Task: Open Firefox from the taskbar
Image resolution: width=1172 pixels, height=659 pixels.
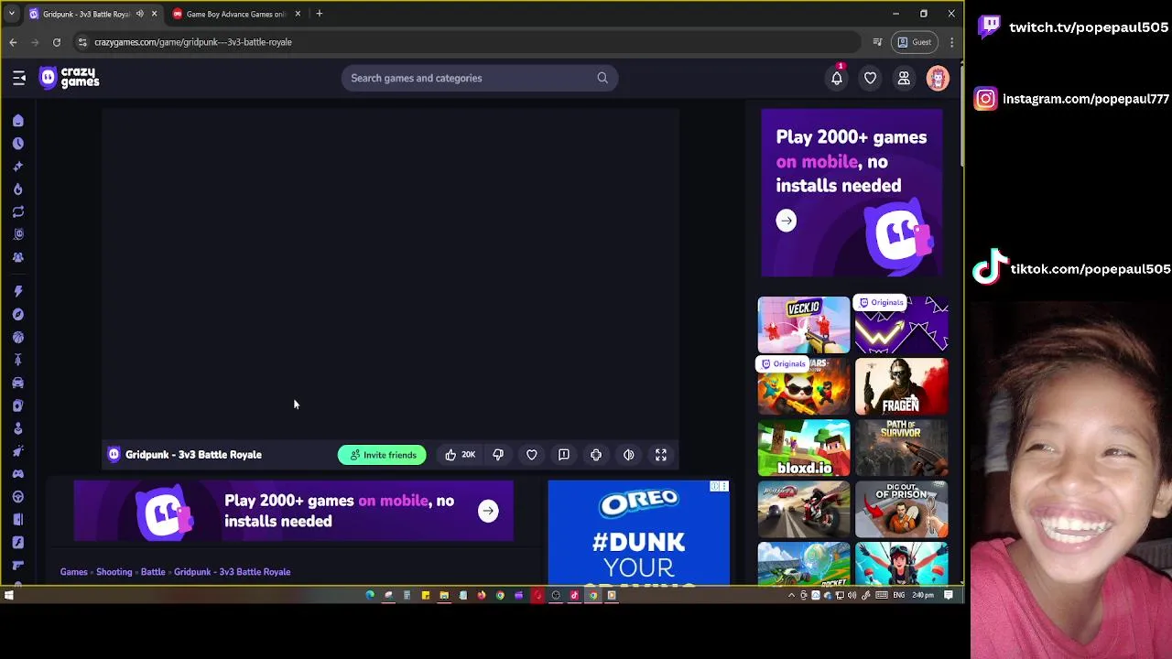Action: [x=481, y=596]
